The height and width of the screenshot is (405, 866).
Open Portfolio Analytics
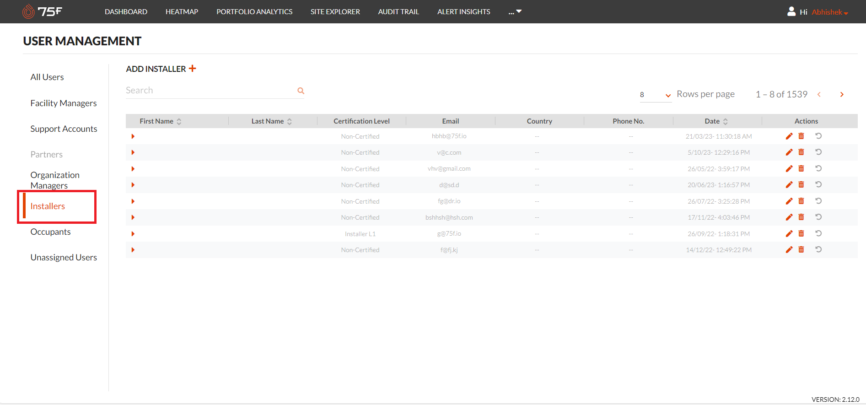[x=254, y=11]
